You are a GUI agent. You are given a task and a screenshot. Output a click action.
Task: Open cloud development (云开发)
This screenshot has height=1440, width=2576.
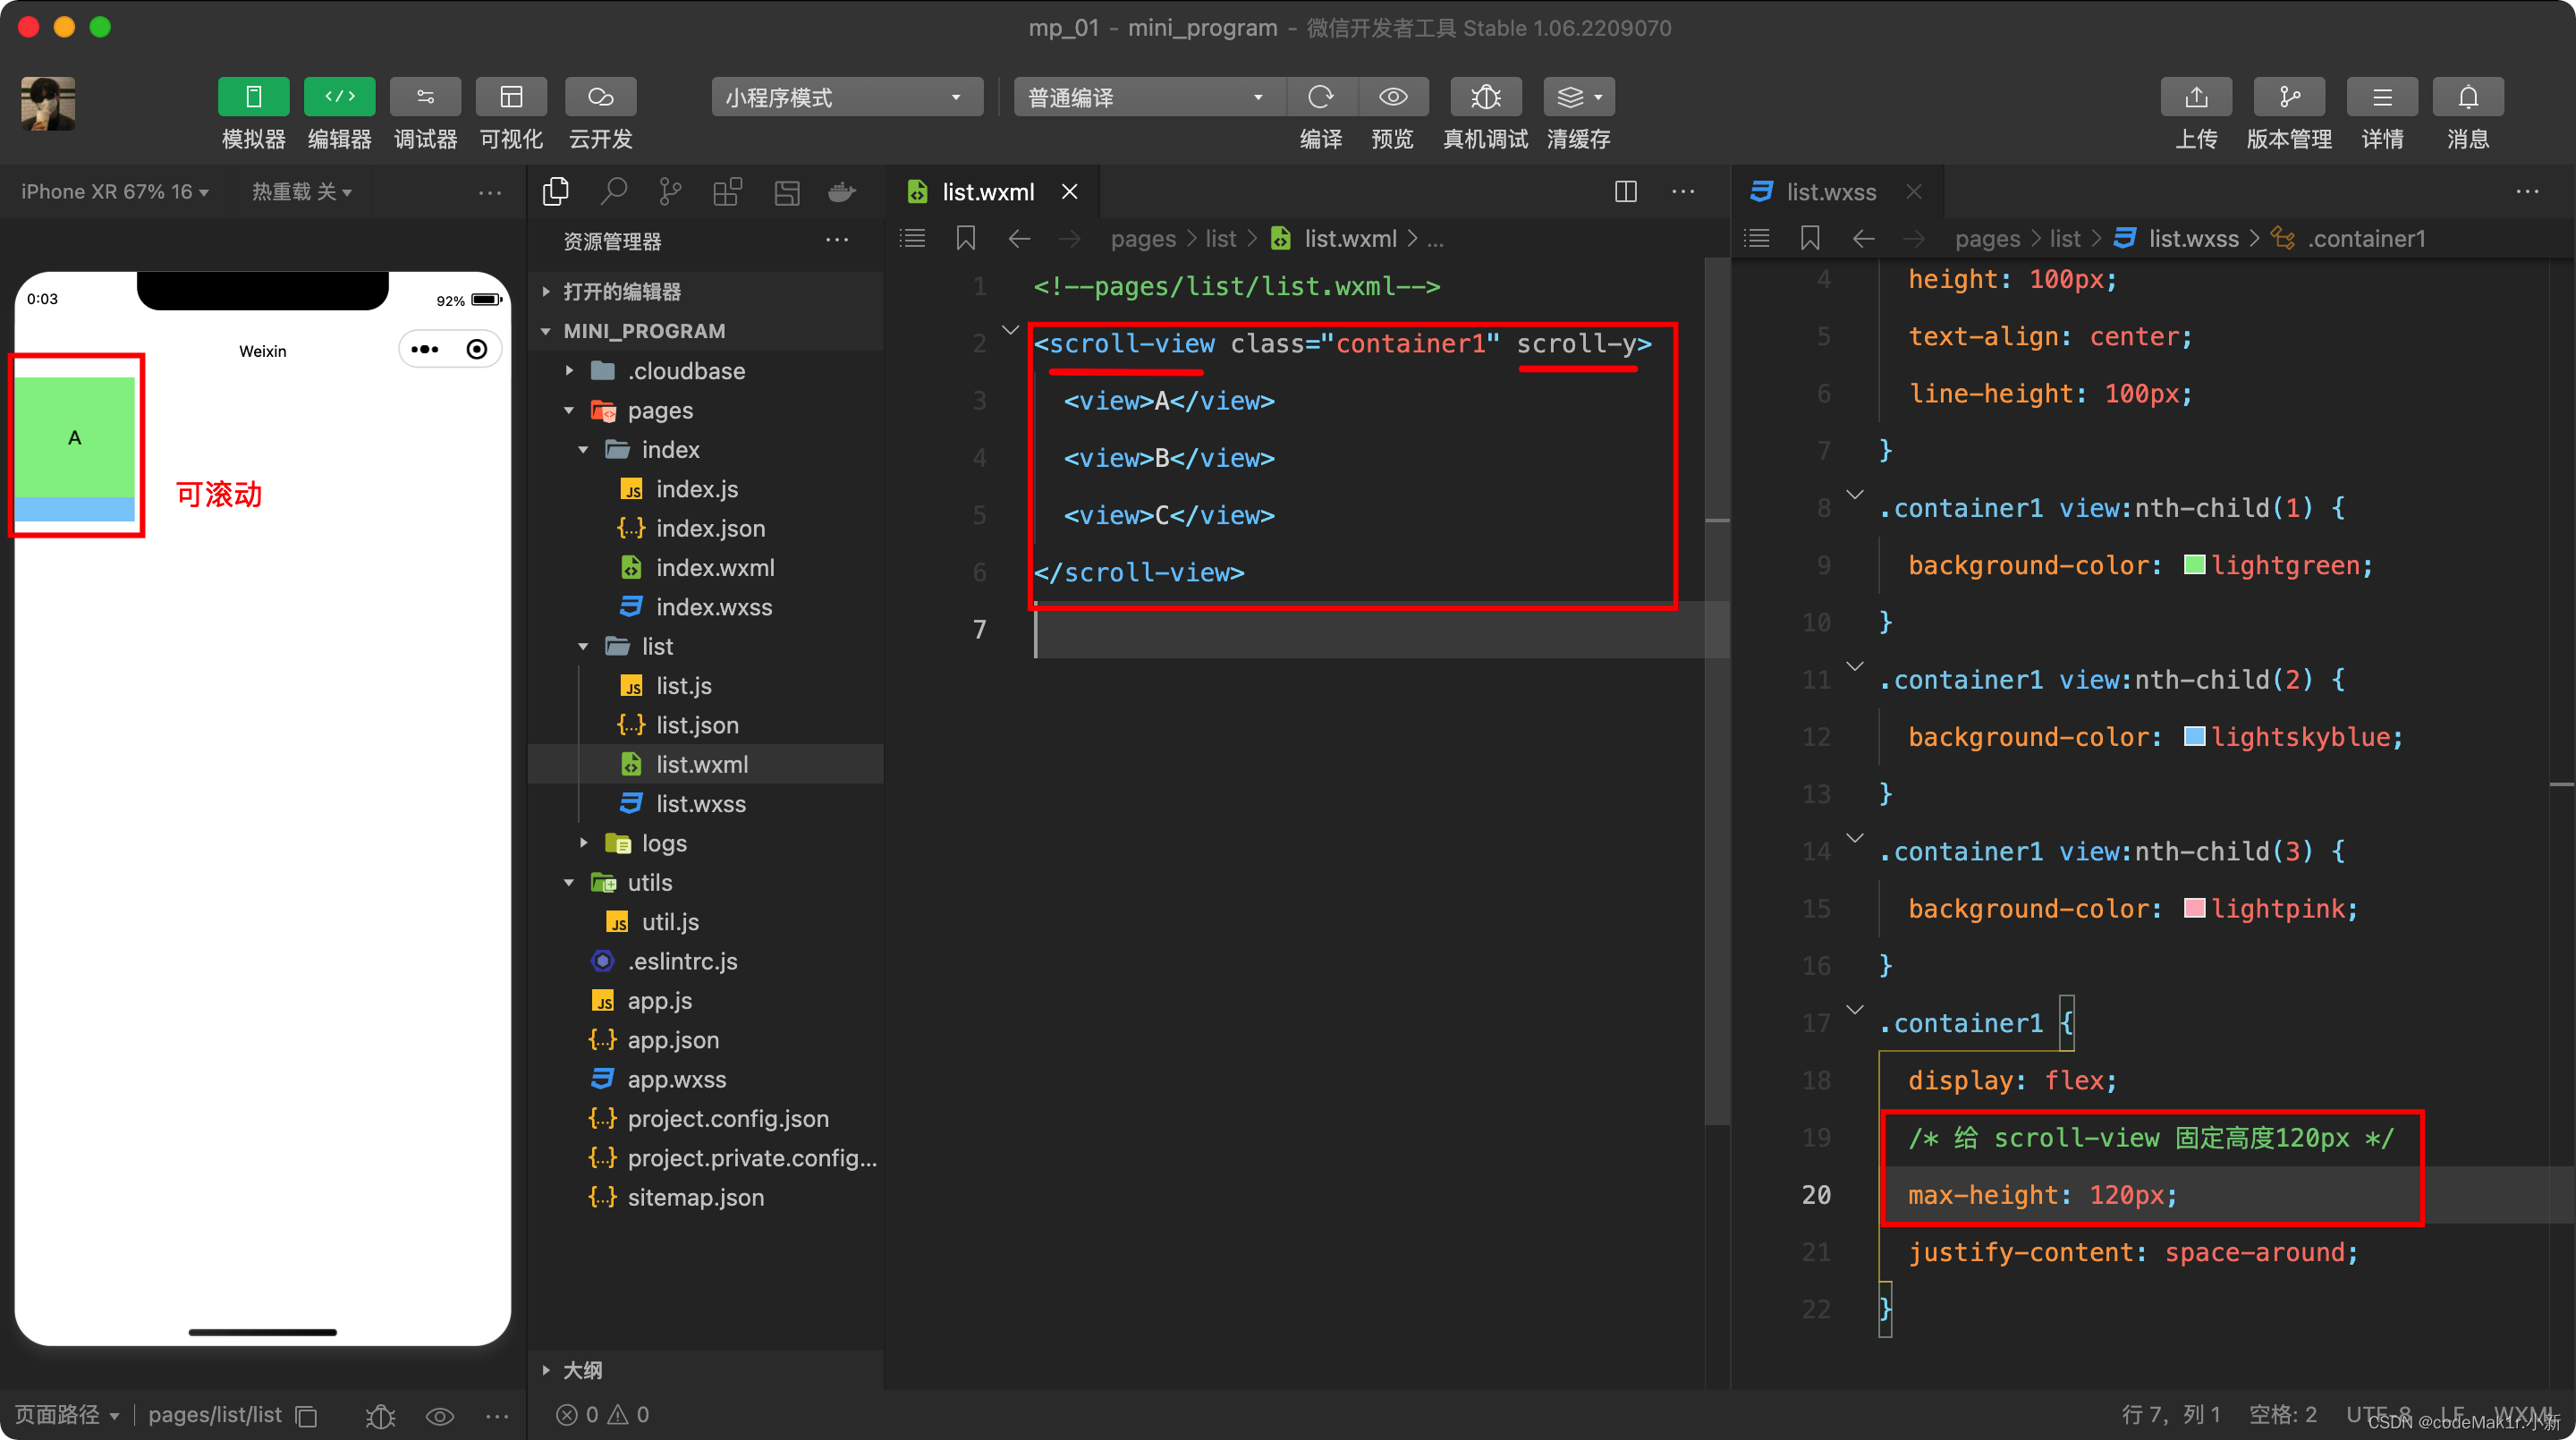click(x=600, y=97)
